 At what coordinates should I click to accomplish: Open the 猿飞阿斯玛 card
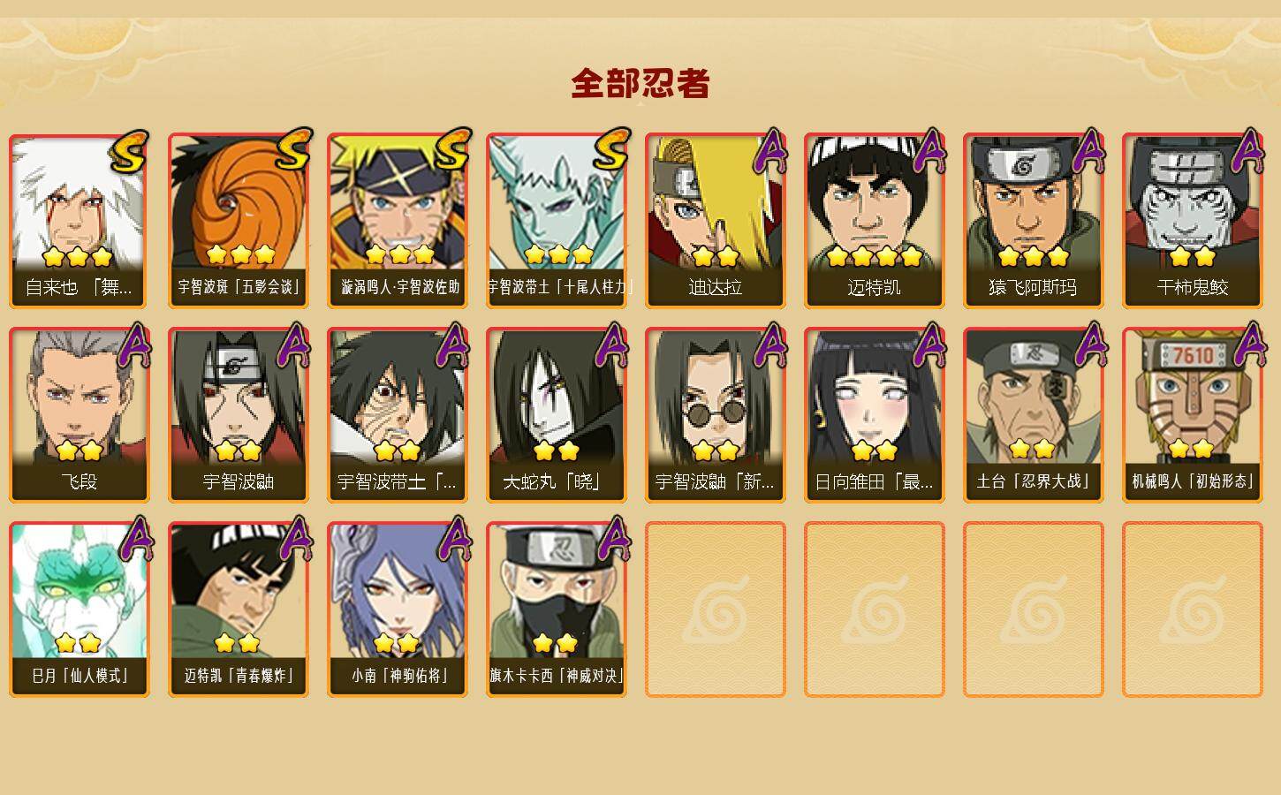click(1034, 221)
